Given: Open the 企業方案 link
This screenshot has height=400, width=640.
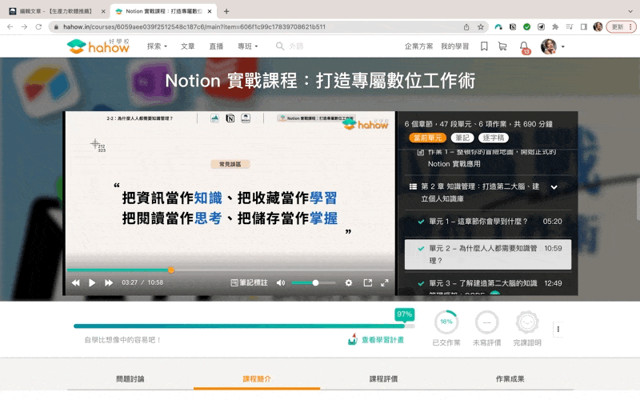Looking at the screenshot, I should pyautogui.click(x=418, y=46).
